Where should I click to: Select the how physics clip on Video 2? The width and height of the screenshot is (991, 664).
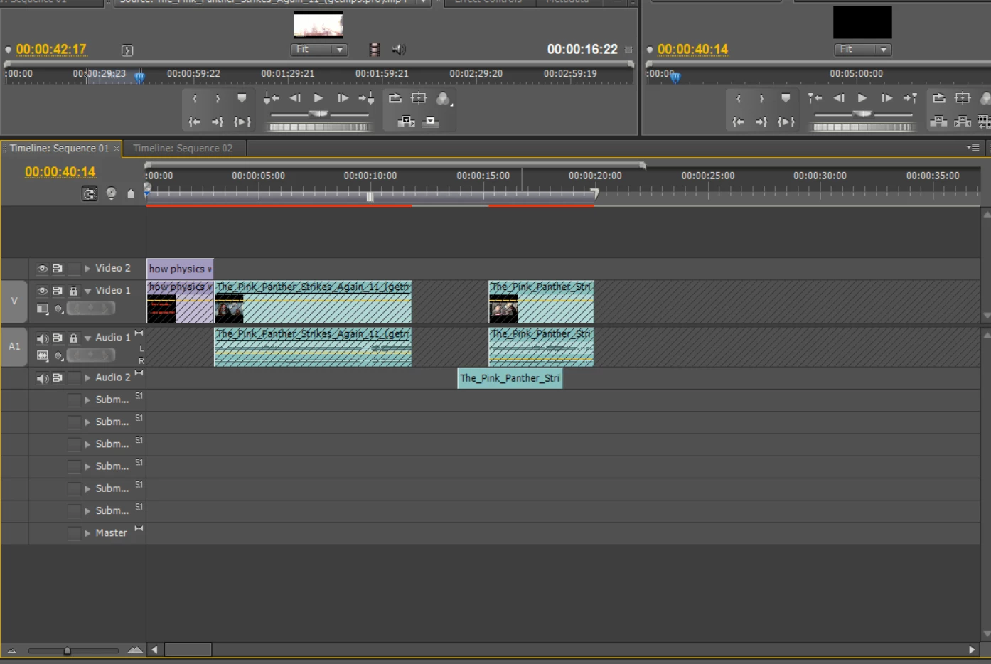(180, 269)
